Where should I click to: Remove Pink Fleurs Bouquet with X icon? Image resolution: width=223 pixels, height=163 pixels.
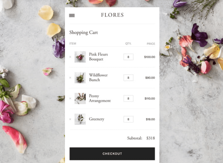pos(70,57)
